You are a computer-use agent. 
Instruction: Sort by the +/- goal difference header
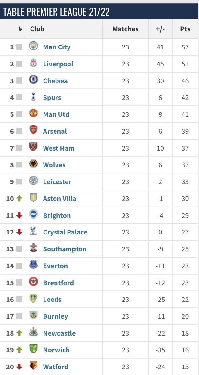tap(160, 29)
